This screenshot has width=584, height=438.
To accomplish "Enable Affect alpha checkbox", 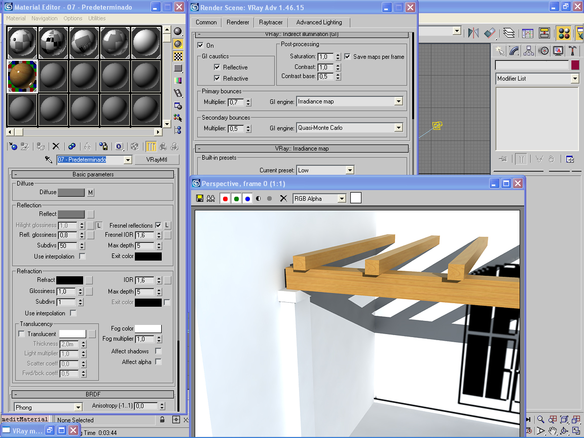I will coord(158,361).
